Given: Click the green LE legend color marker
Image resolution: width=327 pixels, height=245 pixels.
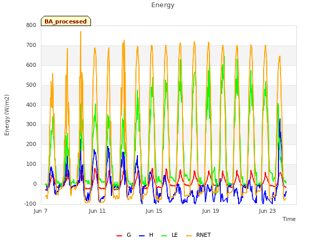Looking at the screenshot, I should point(164,236).
